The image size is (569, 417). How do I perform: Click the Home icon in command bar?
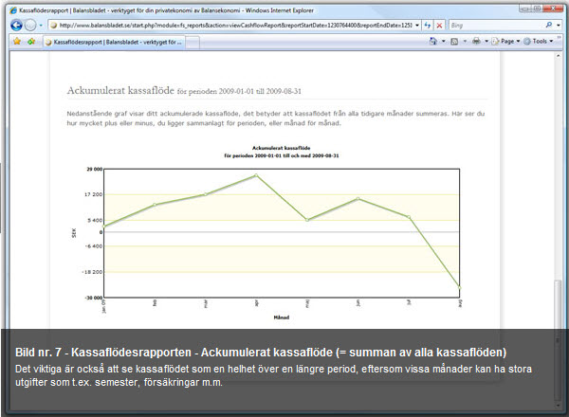[x=433, y=42]
